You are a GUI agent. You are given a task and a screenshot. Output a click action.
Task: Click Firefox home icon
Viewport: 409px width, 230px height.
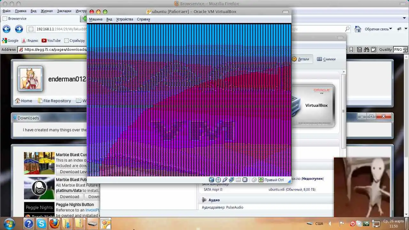pos(358,29)
